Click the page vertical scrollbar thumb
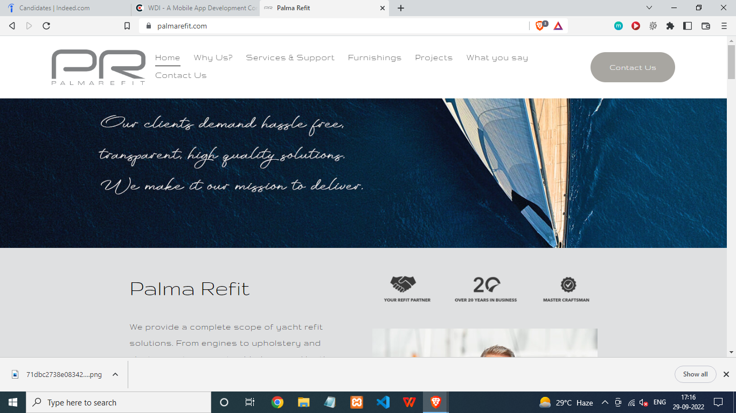736x413 pixels. 731,62
